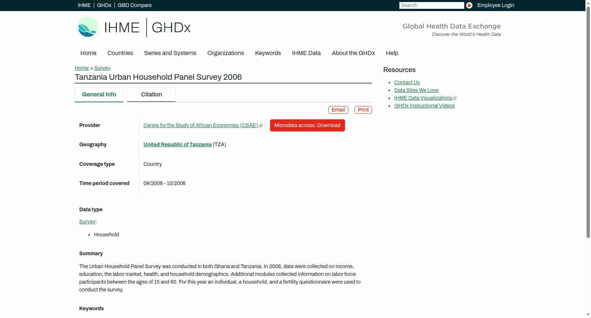Click the page vertical scrollbar thumb

point(588,122)
